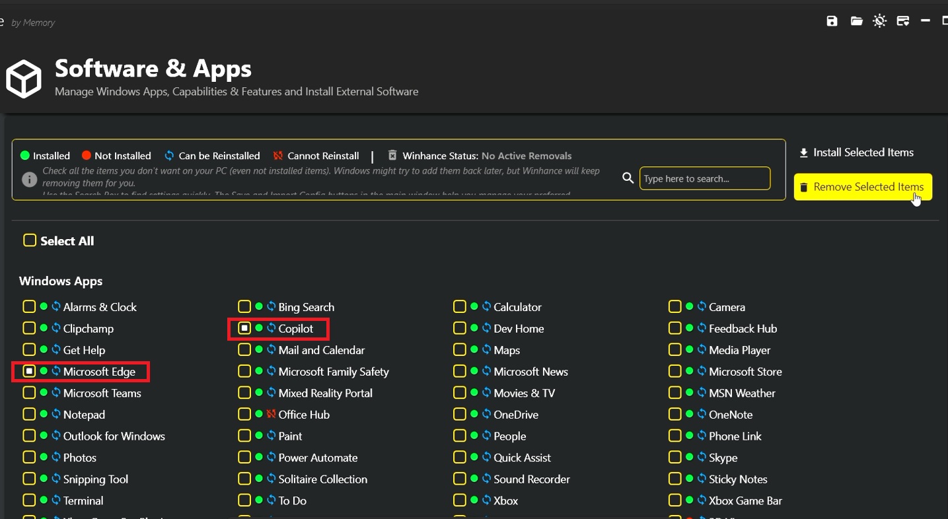Image resolution: width=948 pixels, height=519 pixels.
Task: Click the info circle icon
Action: [x=29, y=179]
